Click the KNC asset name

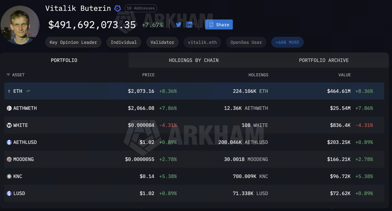click(18, 176)
